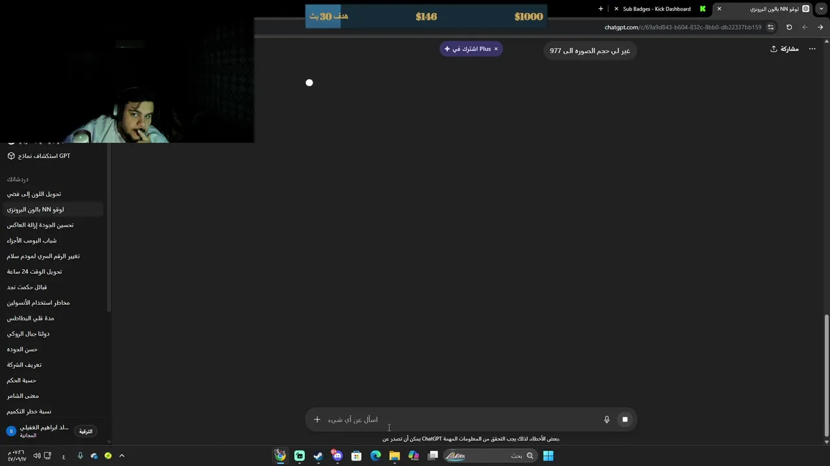The image size is (830, 466).
Task: Open Discord from the taskbar
Action: (337, 456)
